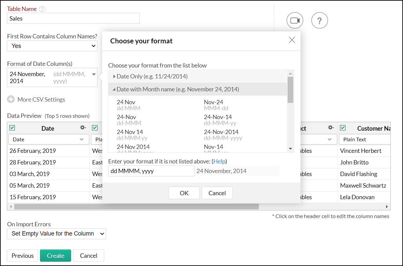Click the Table Name help tooltip icon
Viewport: 403px width, 266px height.
tap(42, 9)
